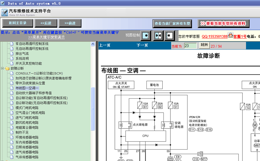Go to 上一页 previous page

click(x=104, y=45)
